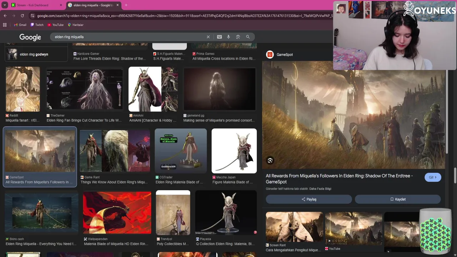Click the Google search box text
The image size is (457, 257).
69,37
